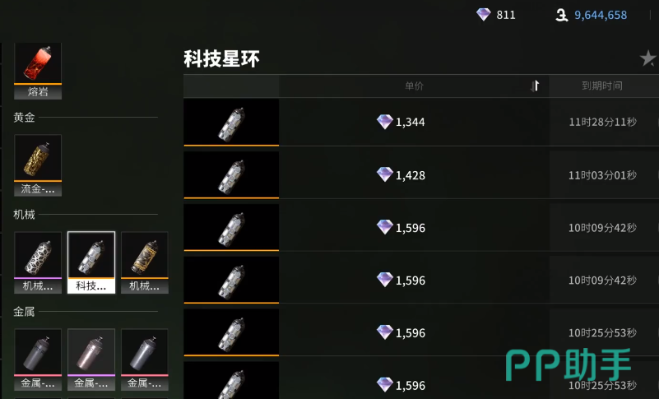The height and width of the screenshot is (399, 659).
Task: Select the 熔岩 lava spray paint item
Action: click(x=38, y=71)
